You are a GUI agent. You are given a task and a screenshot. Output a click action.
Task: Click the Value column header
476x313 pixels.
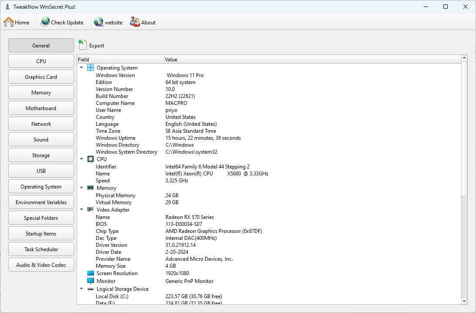(x=313, y=60)
